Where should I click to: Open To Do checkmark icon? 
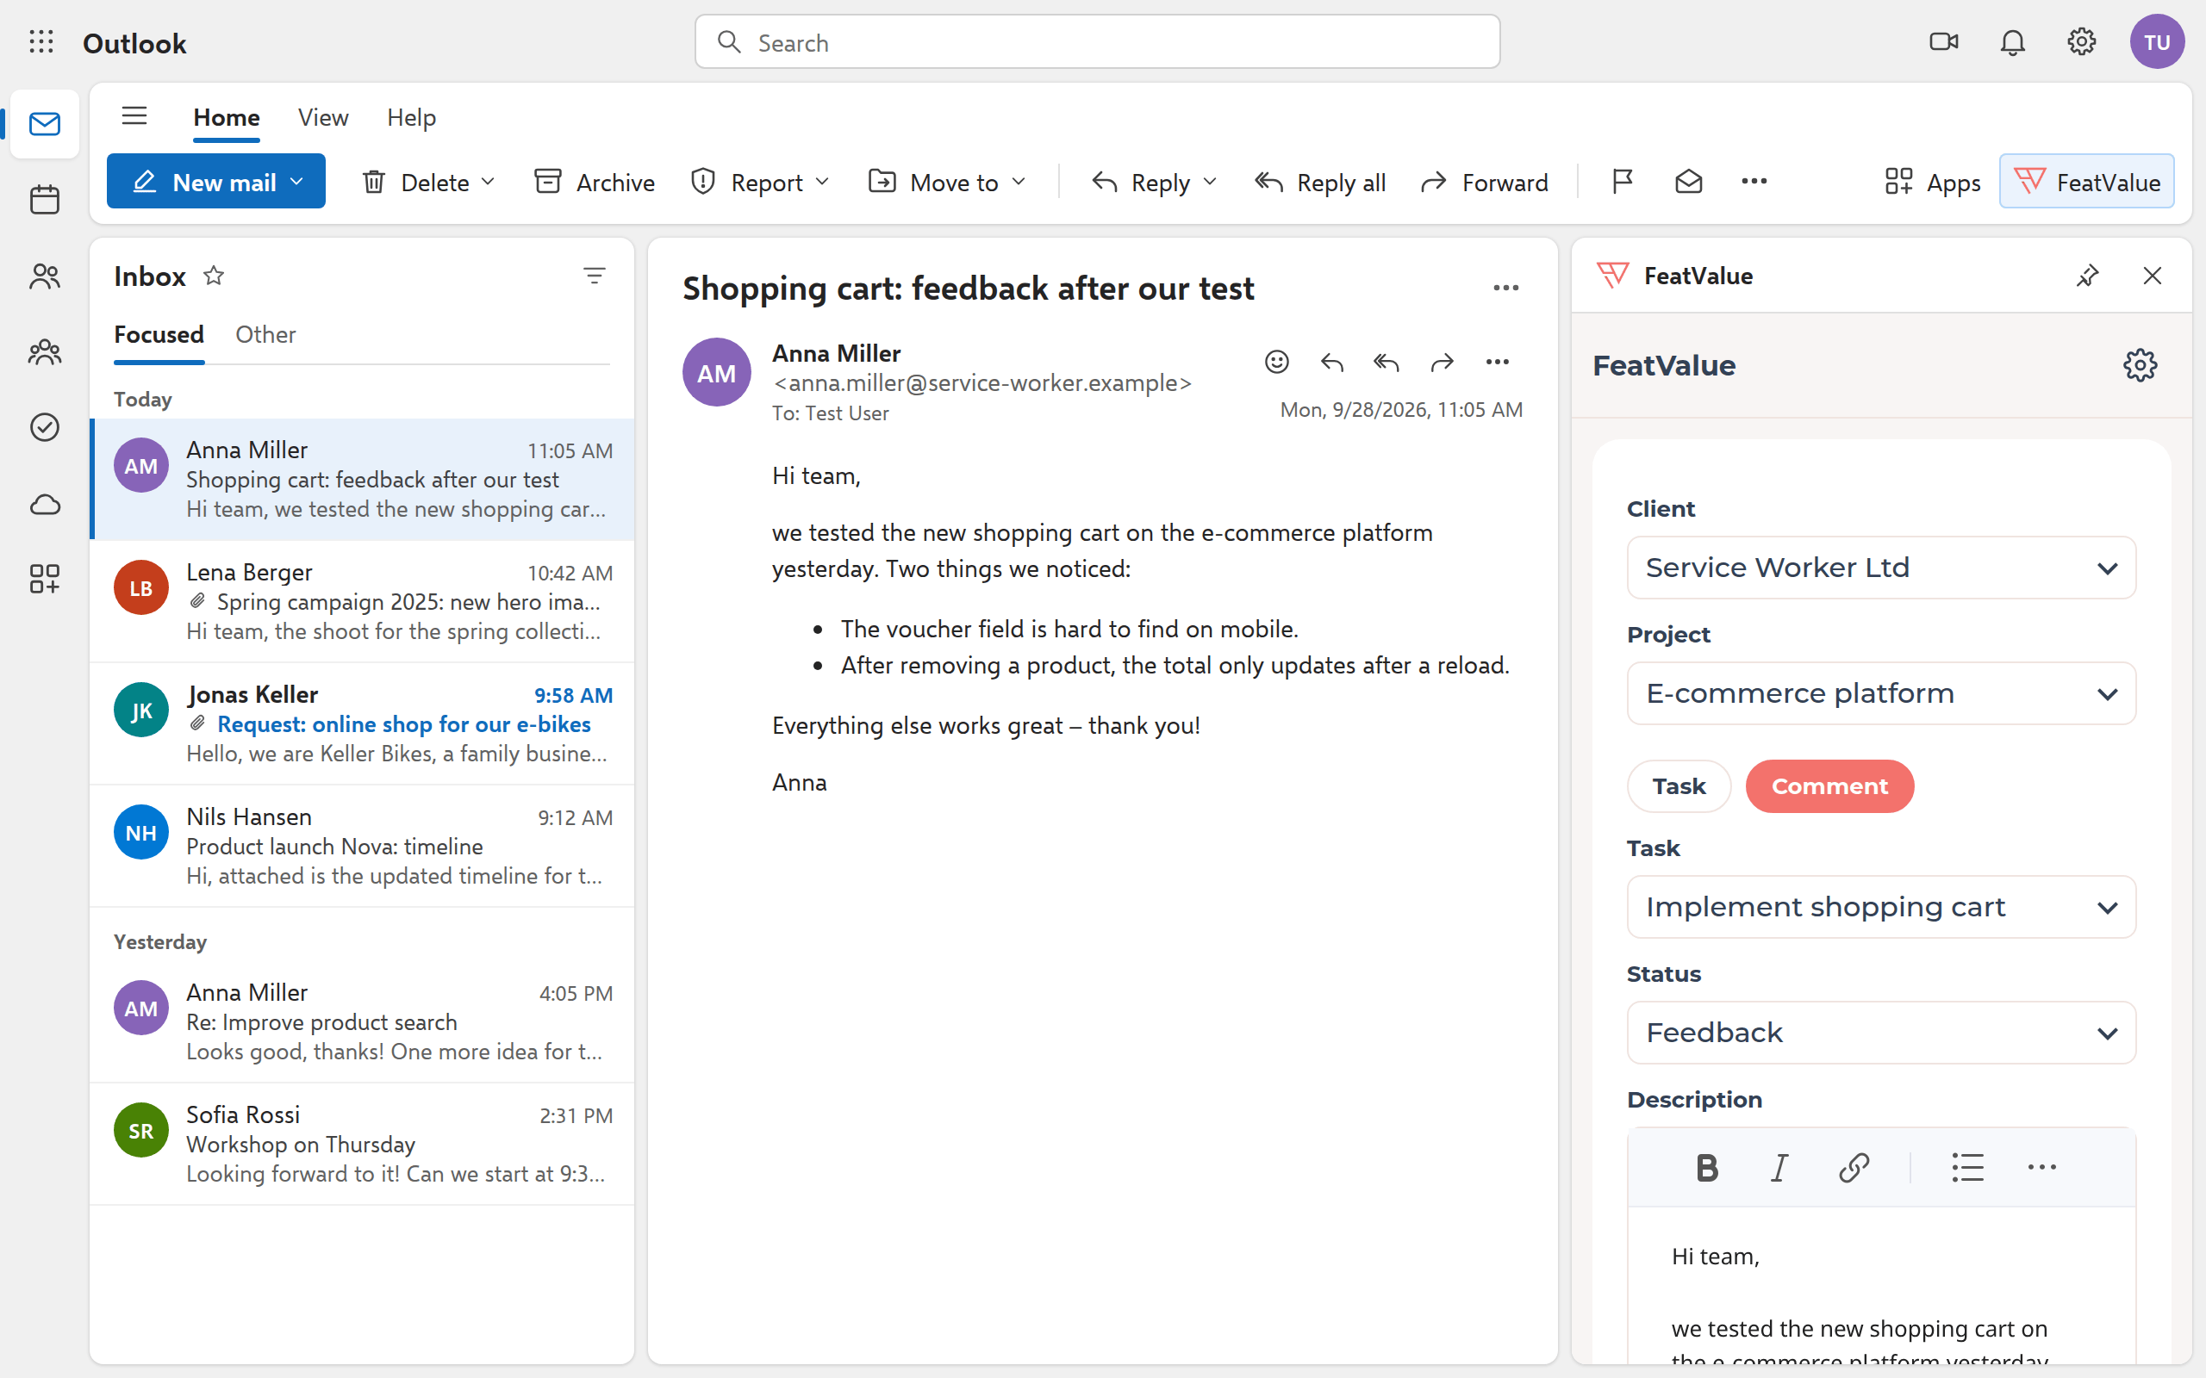click(44, 427)
